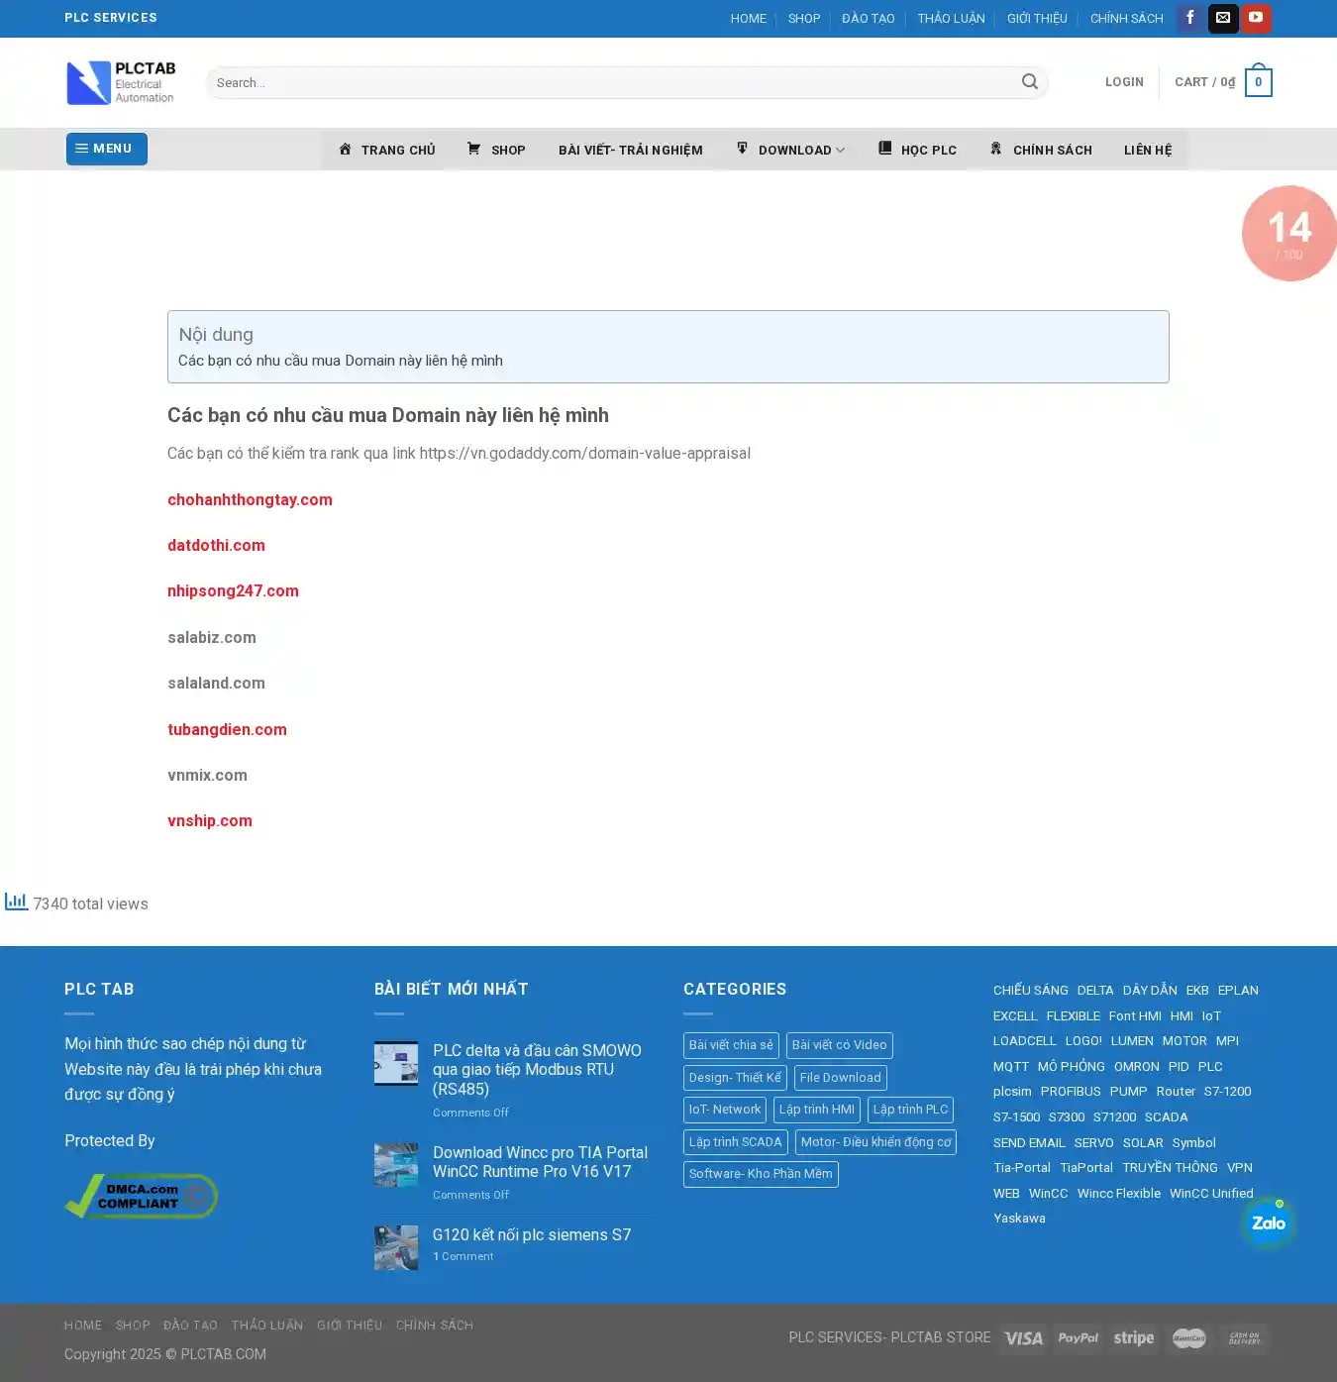Click the PLCTAB logo
The image size is (1337, 1382).
(121, 83)
